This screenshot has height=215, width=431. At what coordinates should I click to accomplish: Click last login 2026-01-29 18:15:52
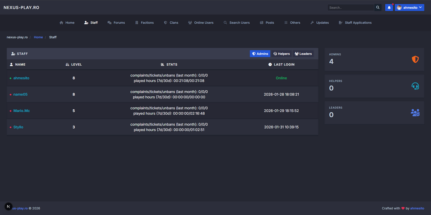coord(281,111)
